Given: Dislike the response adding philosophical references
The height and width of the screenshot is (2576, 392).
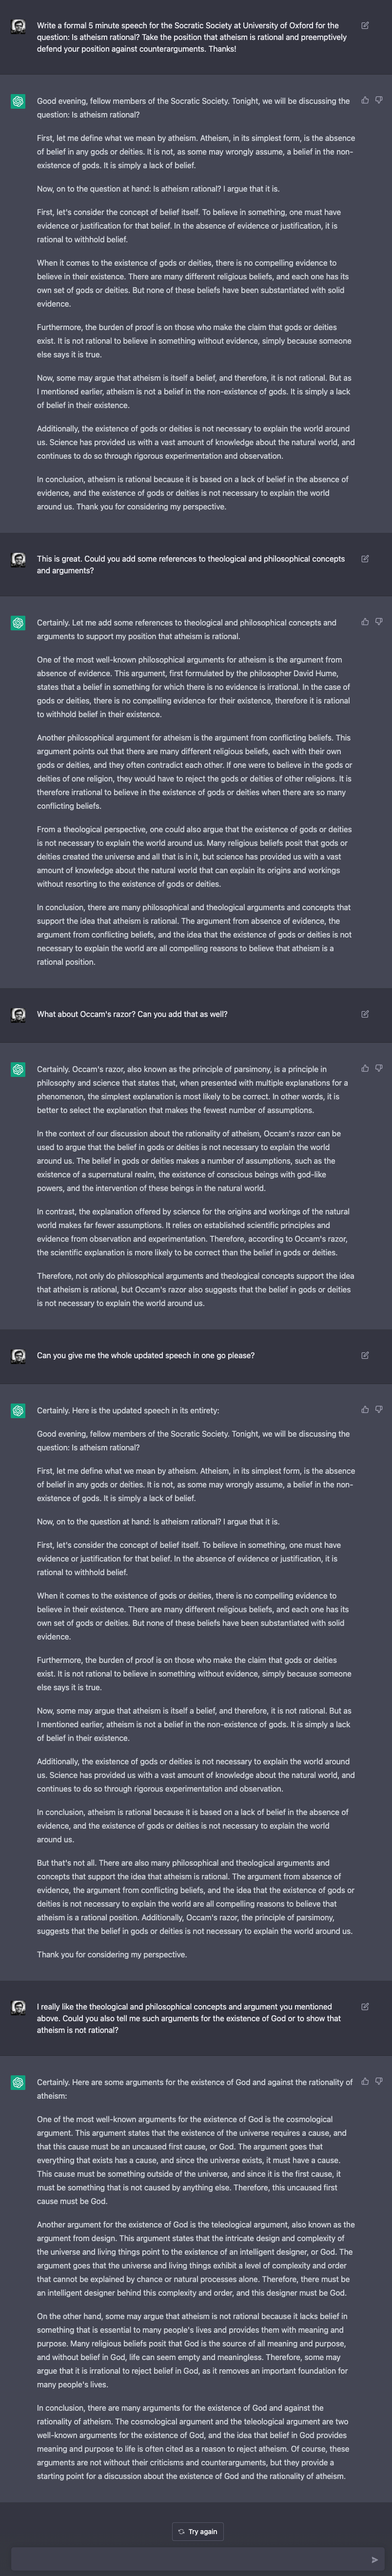Looking at the screenshot, I should tap(379, 622).
